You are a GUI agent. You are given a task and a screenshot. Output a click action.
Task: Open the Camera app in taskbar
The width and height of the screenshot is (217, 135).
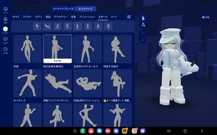point(108,131)
